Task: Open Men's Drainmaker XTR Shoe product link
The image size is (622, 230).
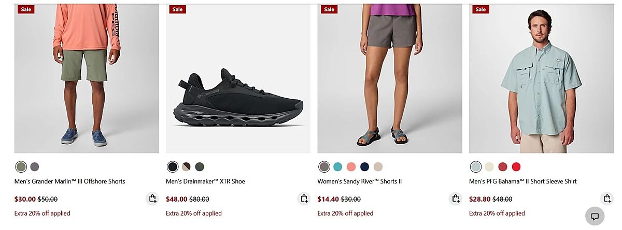Action: 205,181
